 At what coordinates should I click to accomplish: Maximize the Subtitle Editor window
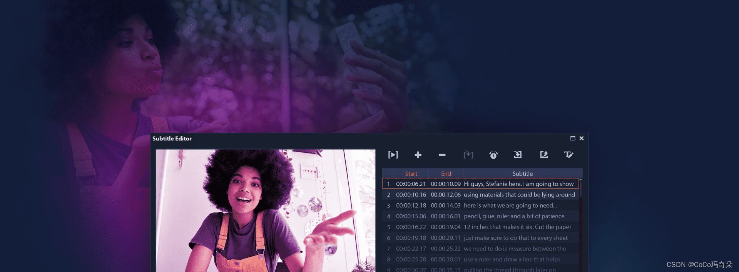pos(573,138)
